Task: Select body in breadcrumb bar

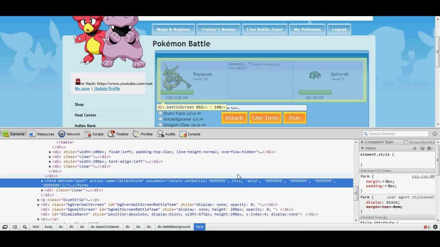Action: [48, 227]
